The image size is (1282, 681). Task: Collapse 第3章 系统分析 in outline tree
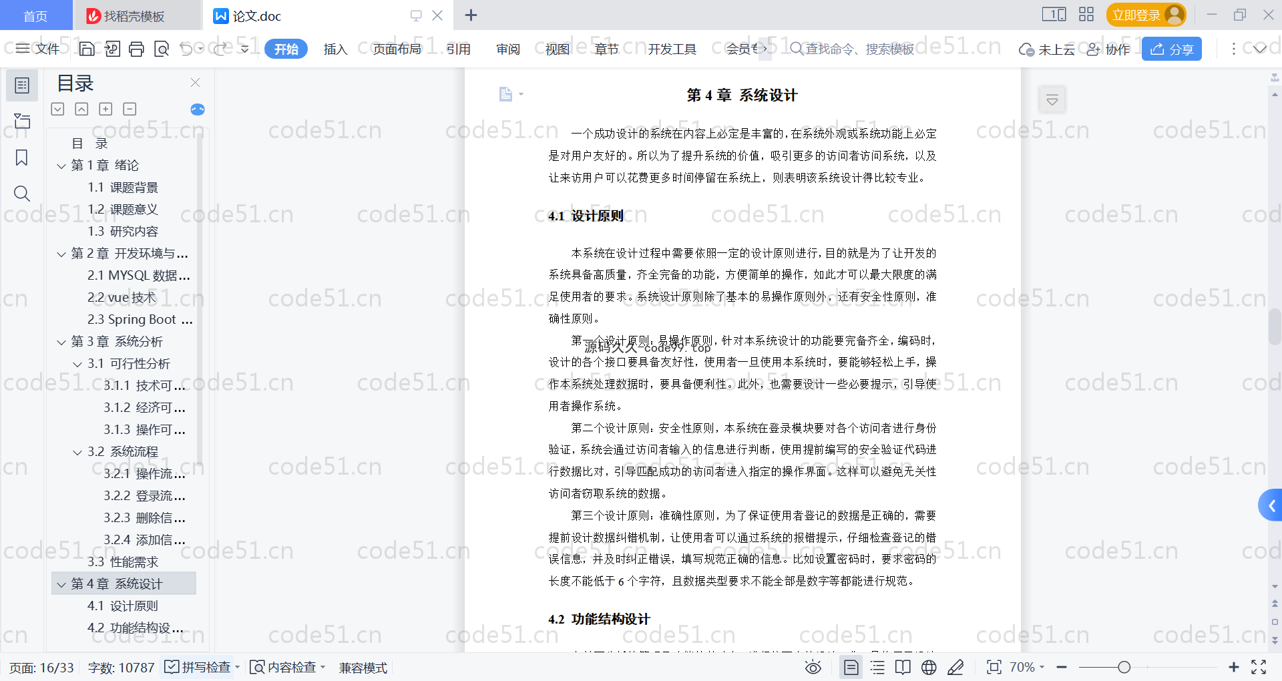[x=61, y=343]
